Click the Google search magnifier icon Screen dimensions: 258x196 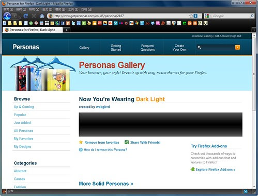[252, 16]
